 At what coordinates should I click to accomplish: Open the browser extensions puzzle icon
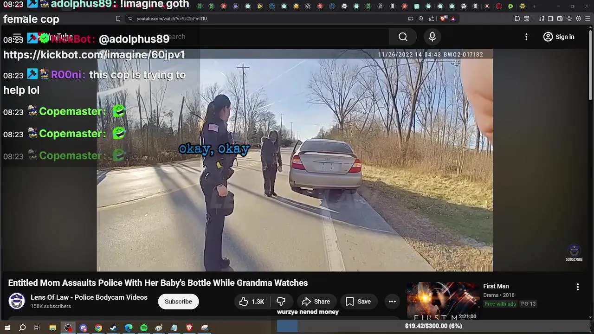point(517,19)
